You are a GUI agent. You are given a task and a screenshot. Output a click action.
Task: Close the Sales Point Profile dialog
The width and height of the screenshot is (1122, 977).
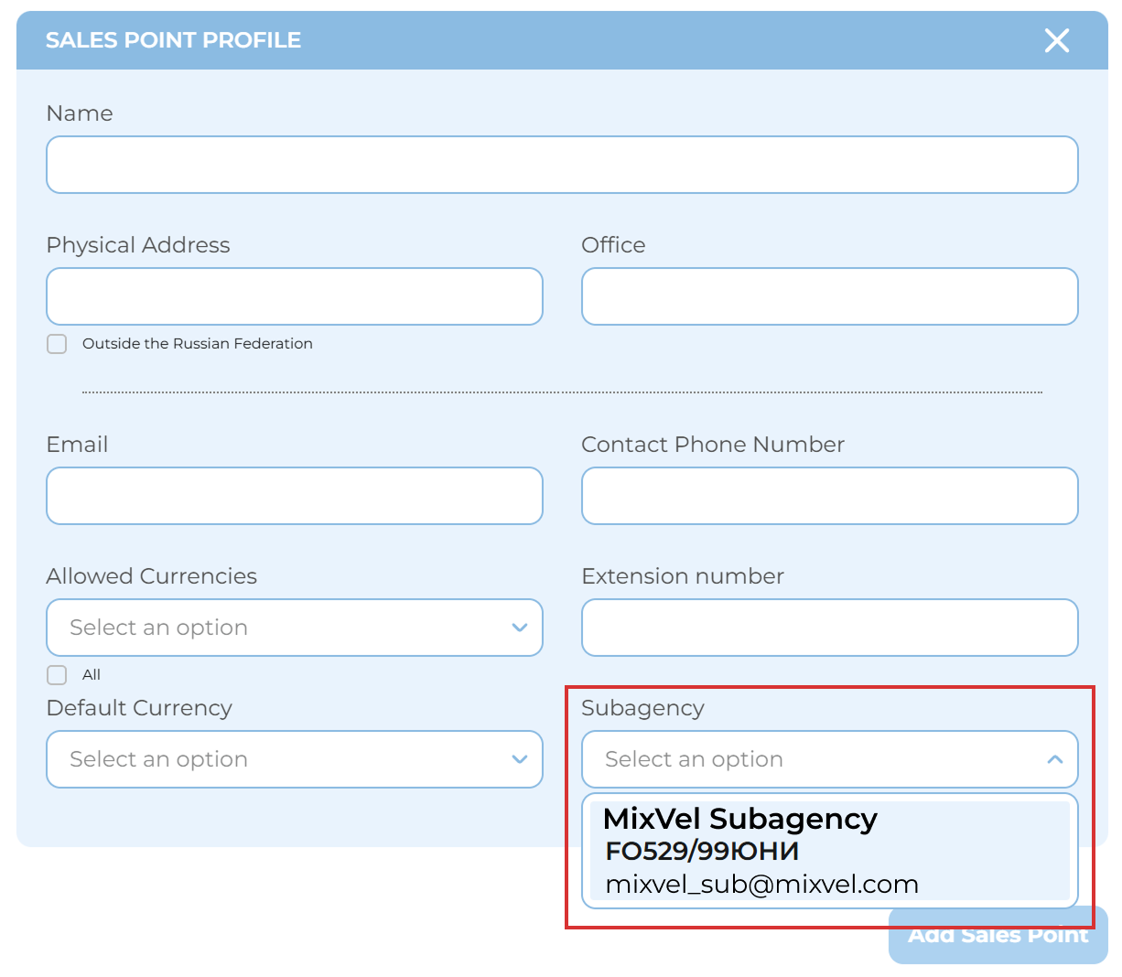(x=1056, y=40)
